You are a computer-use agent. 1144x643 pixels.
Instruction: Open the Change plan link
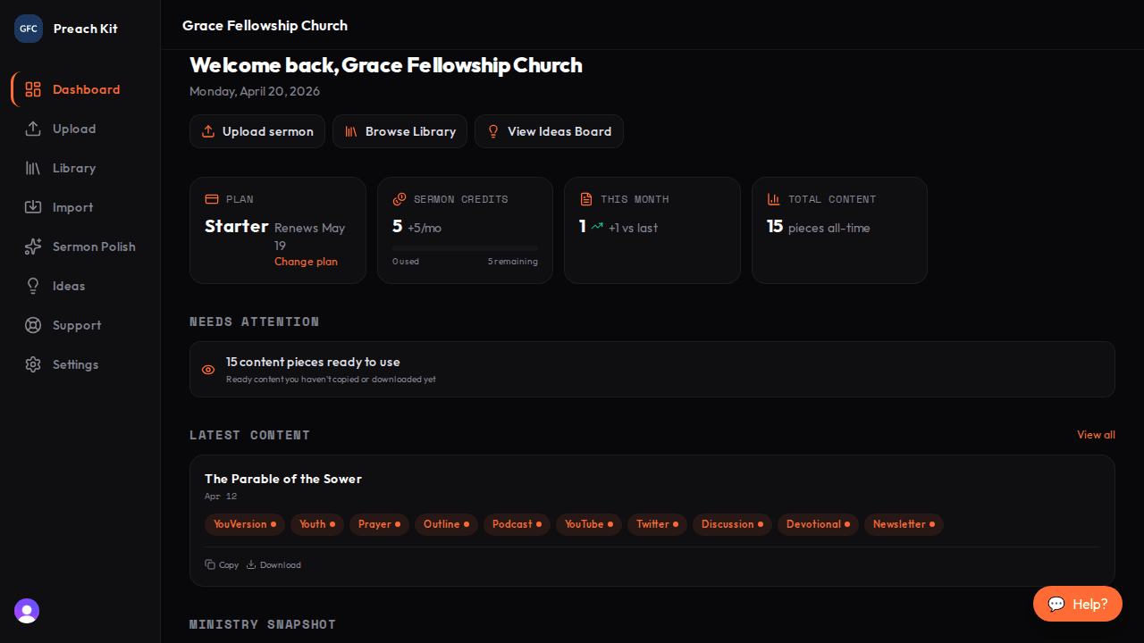click(306, 261)
